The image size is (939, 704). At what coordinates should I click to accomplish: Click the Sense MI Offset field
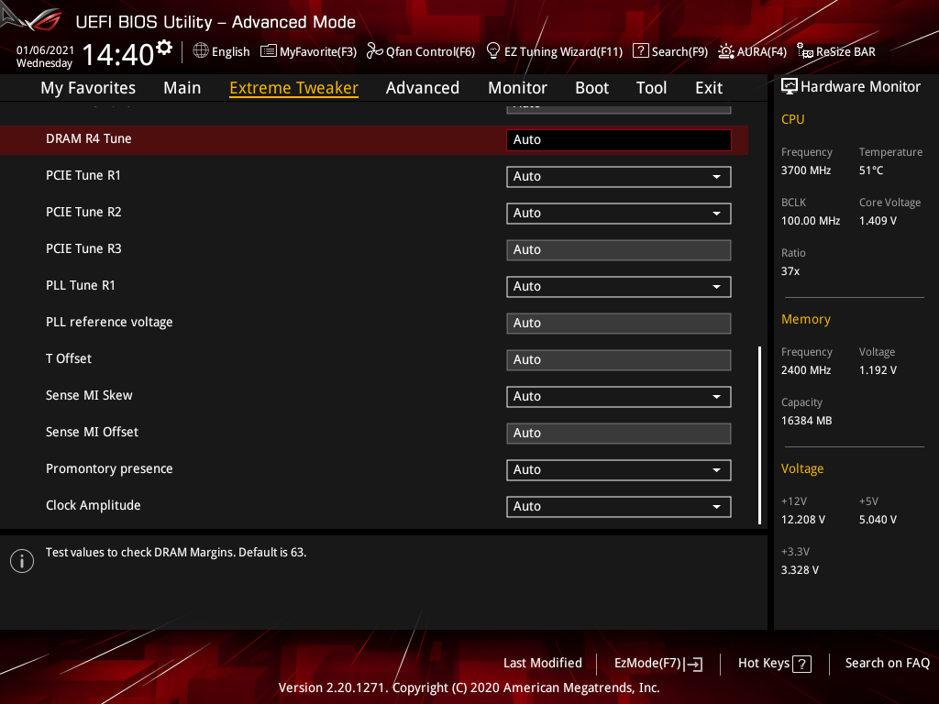click(619, 434)
